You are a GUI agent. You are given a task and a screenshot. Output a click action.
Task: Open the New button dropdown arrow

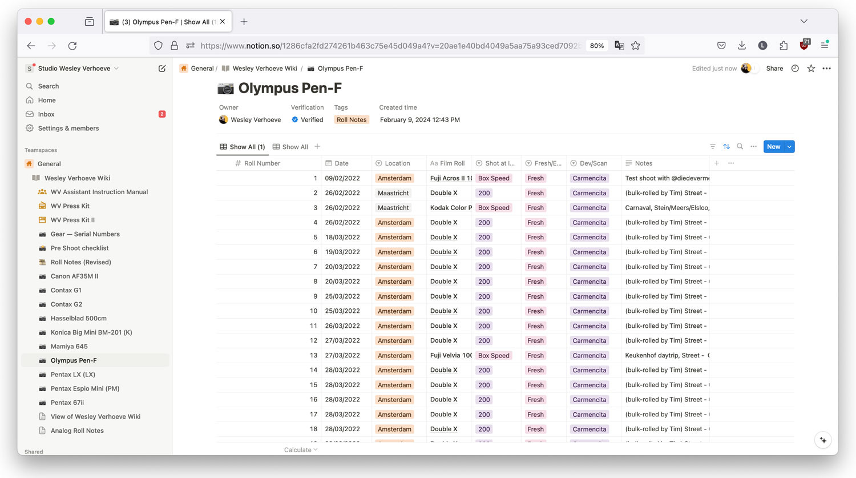[790, 147]
